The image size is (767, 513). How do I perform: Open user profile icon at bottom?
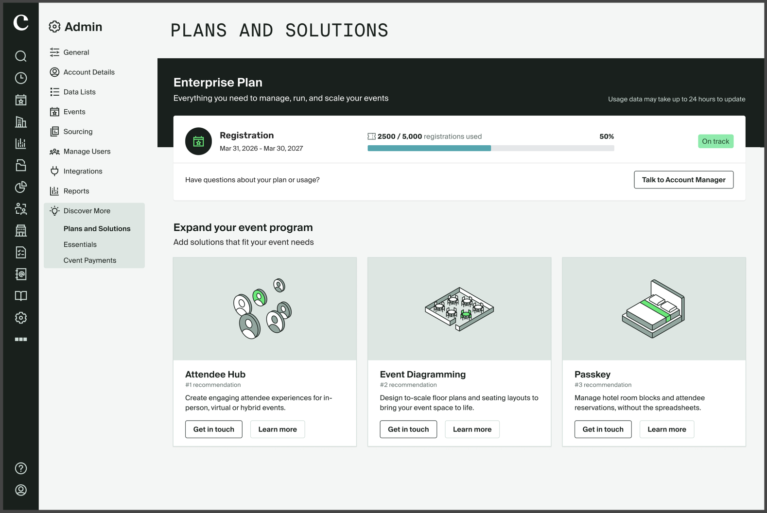point(21,490)
